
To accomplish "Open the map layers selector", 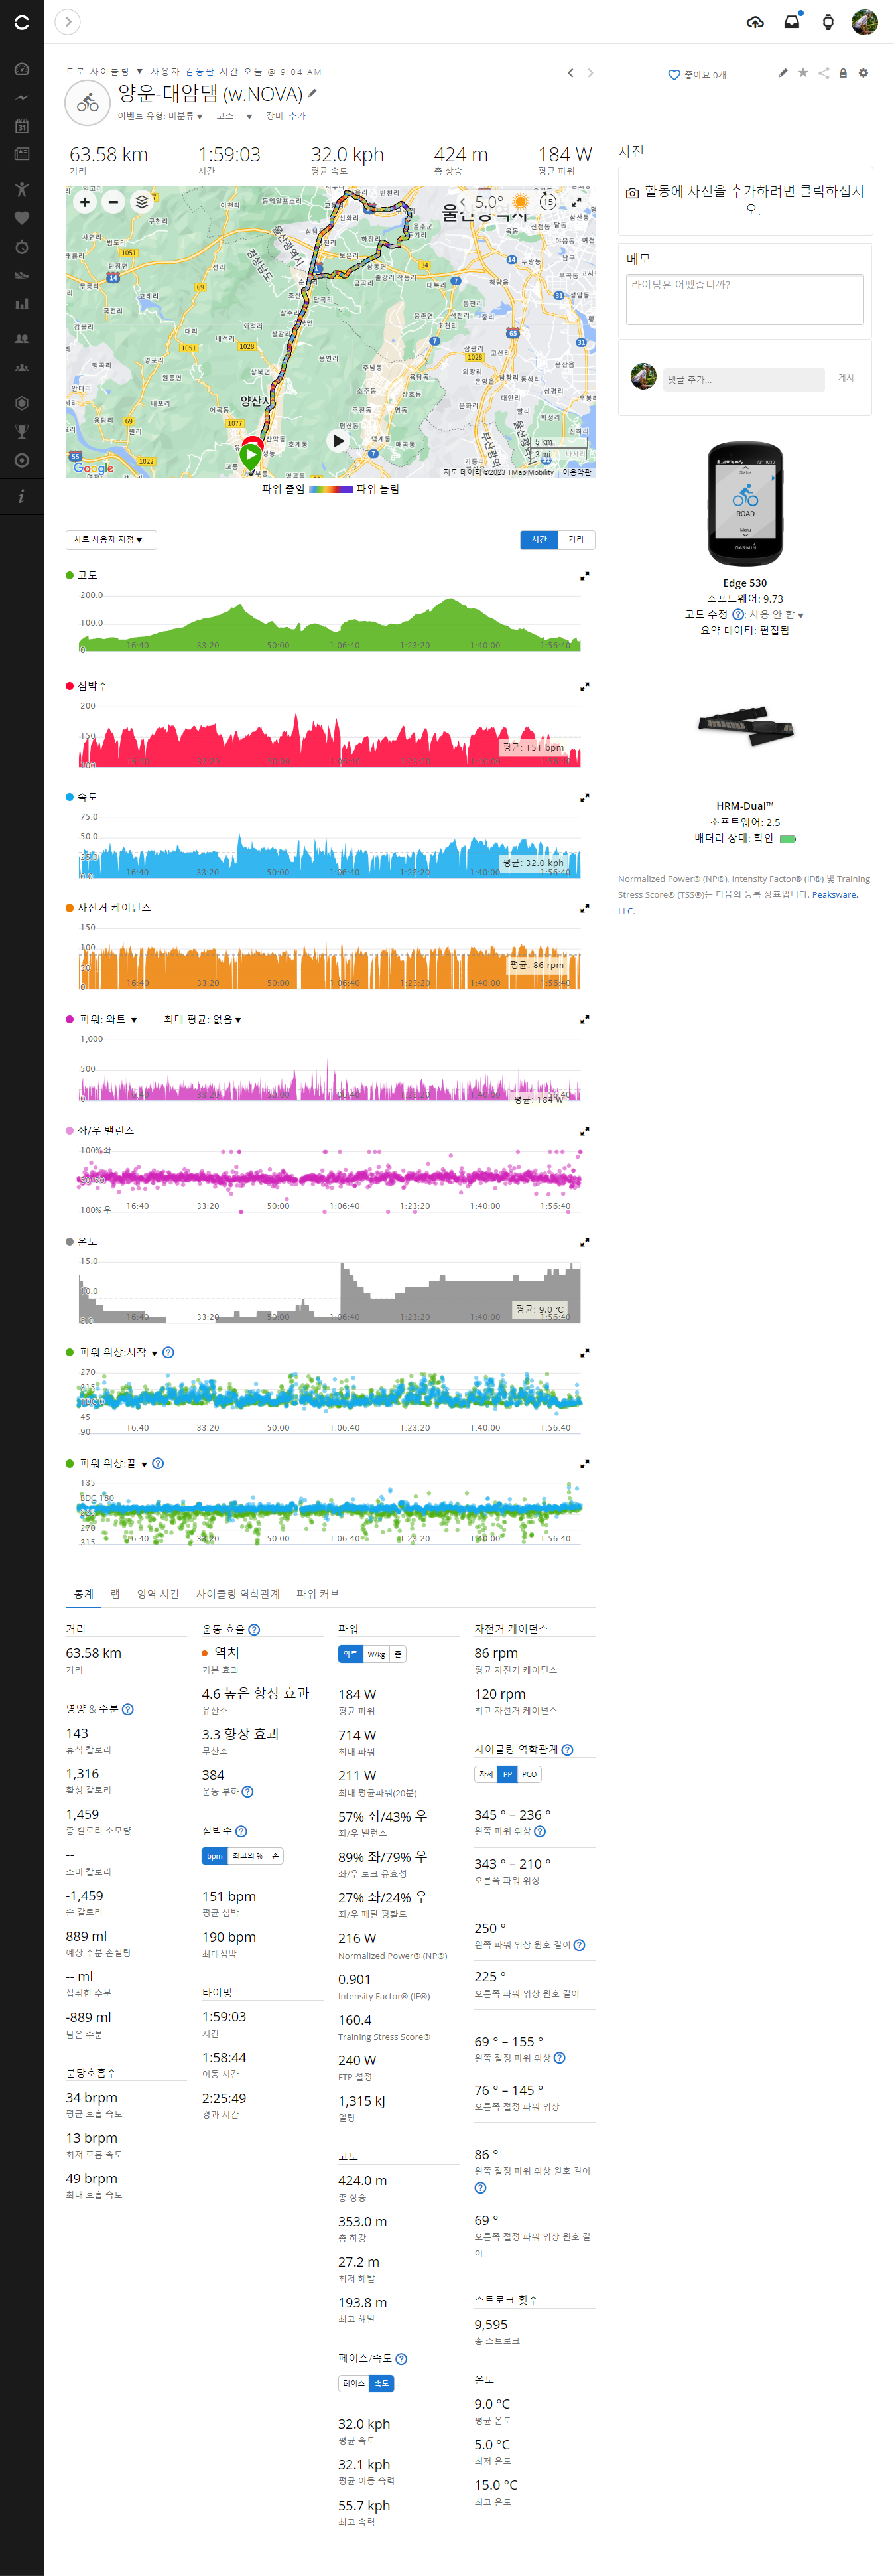I will [142, 202].
